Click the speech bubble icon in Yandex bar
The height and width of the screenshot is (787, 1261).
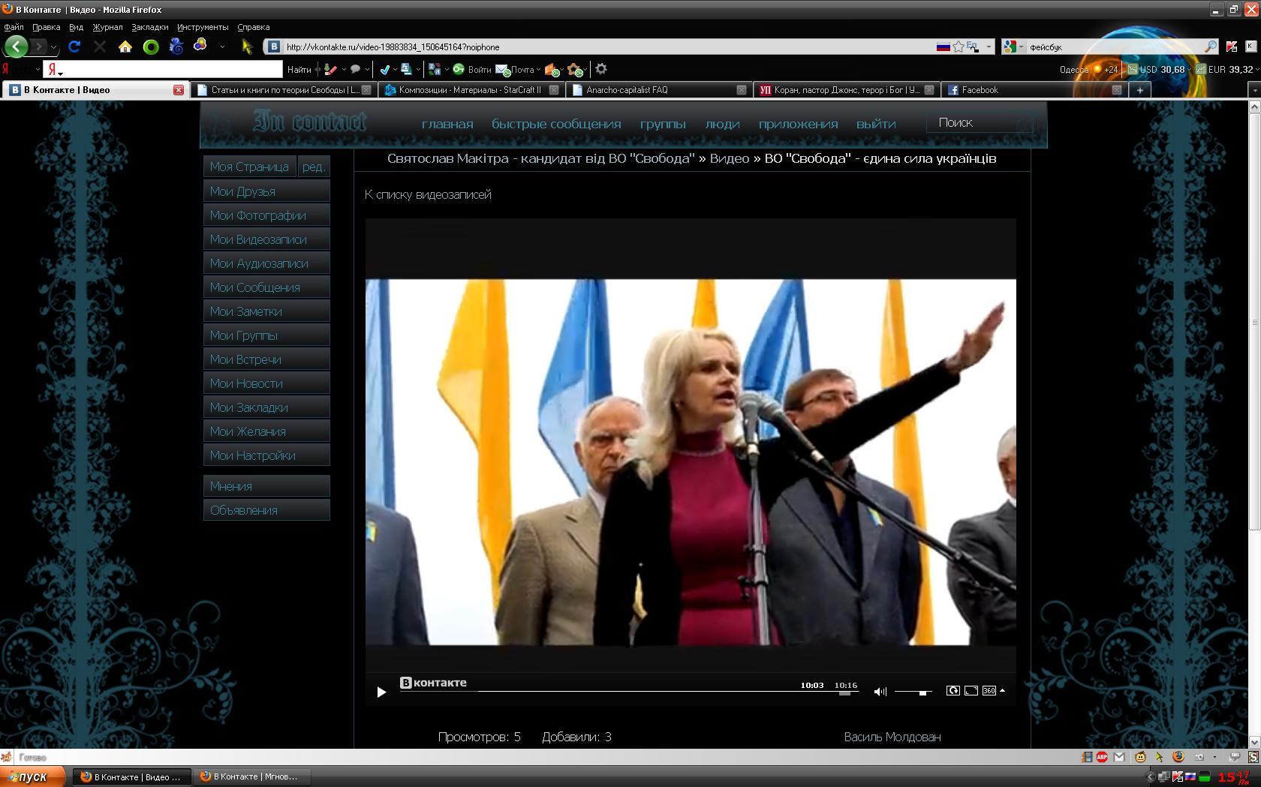pyautogui.click(x=356, y=69)
